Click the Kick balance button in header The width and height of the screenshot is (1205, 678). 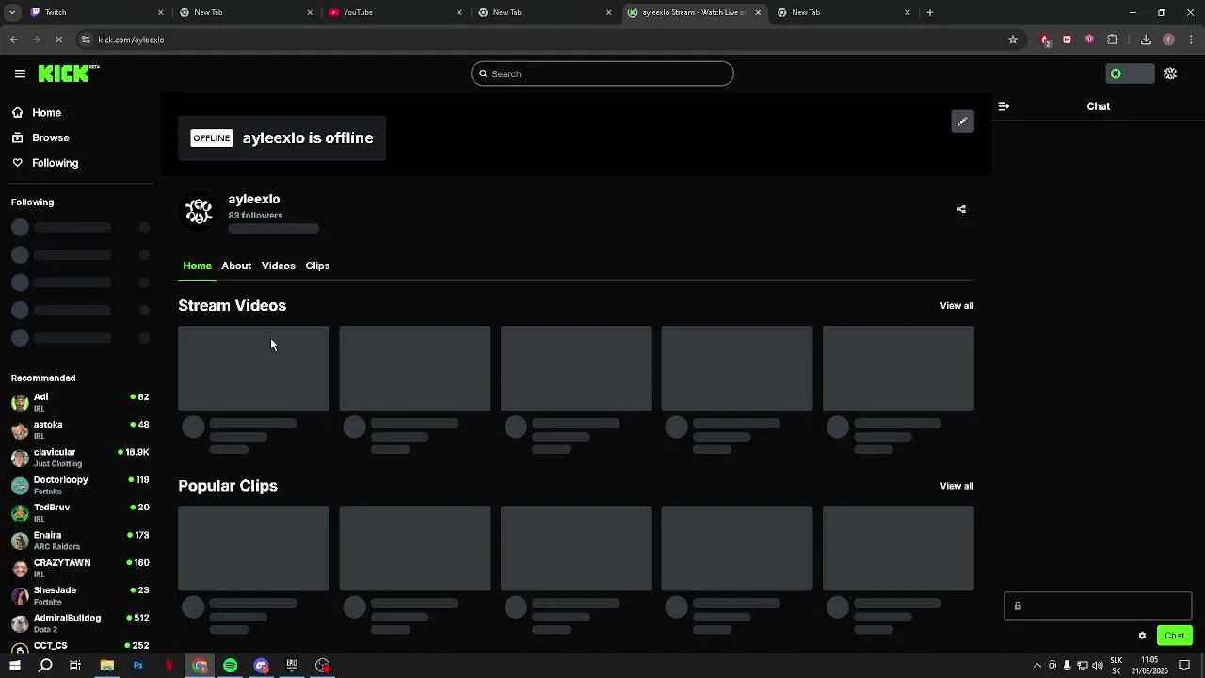1130,73
